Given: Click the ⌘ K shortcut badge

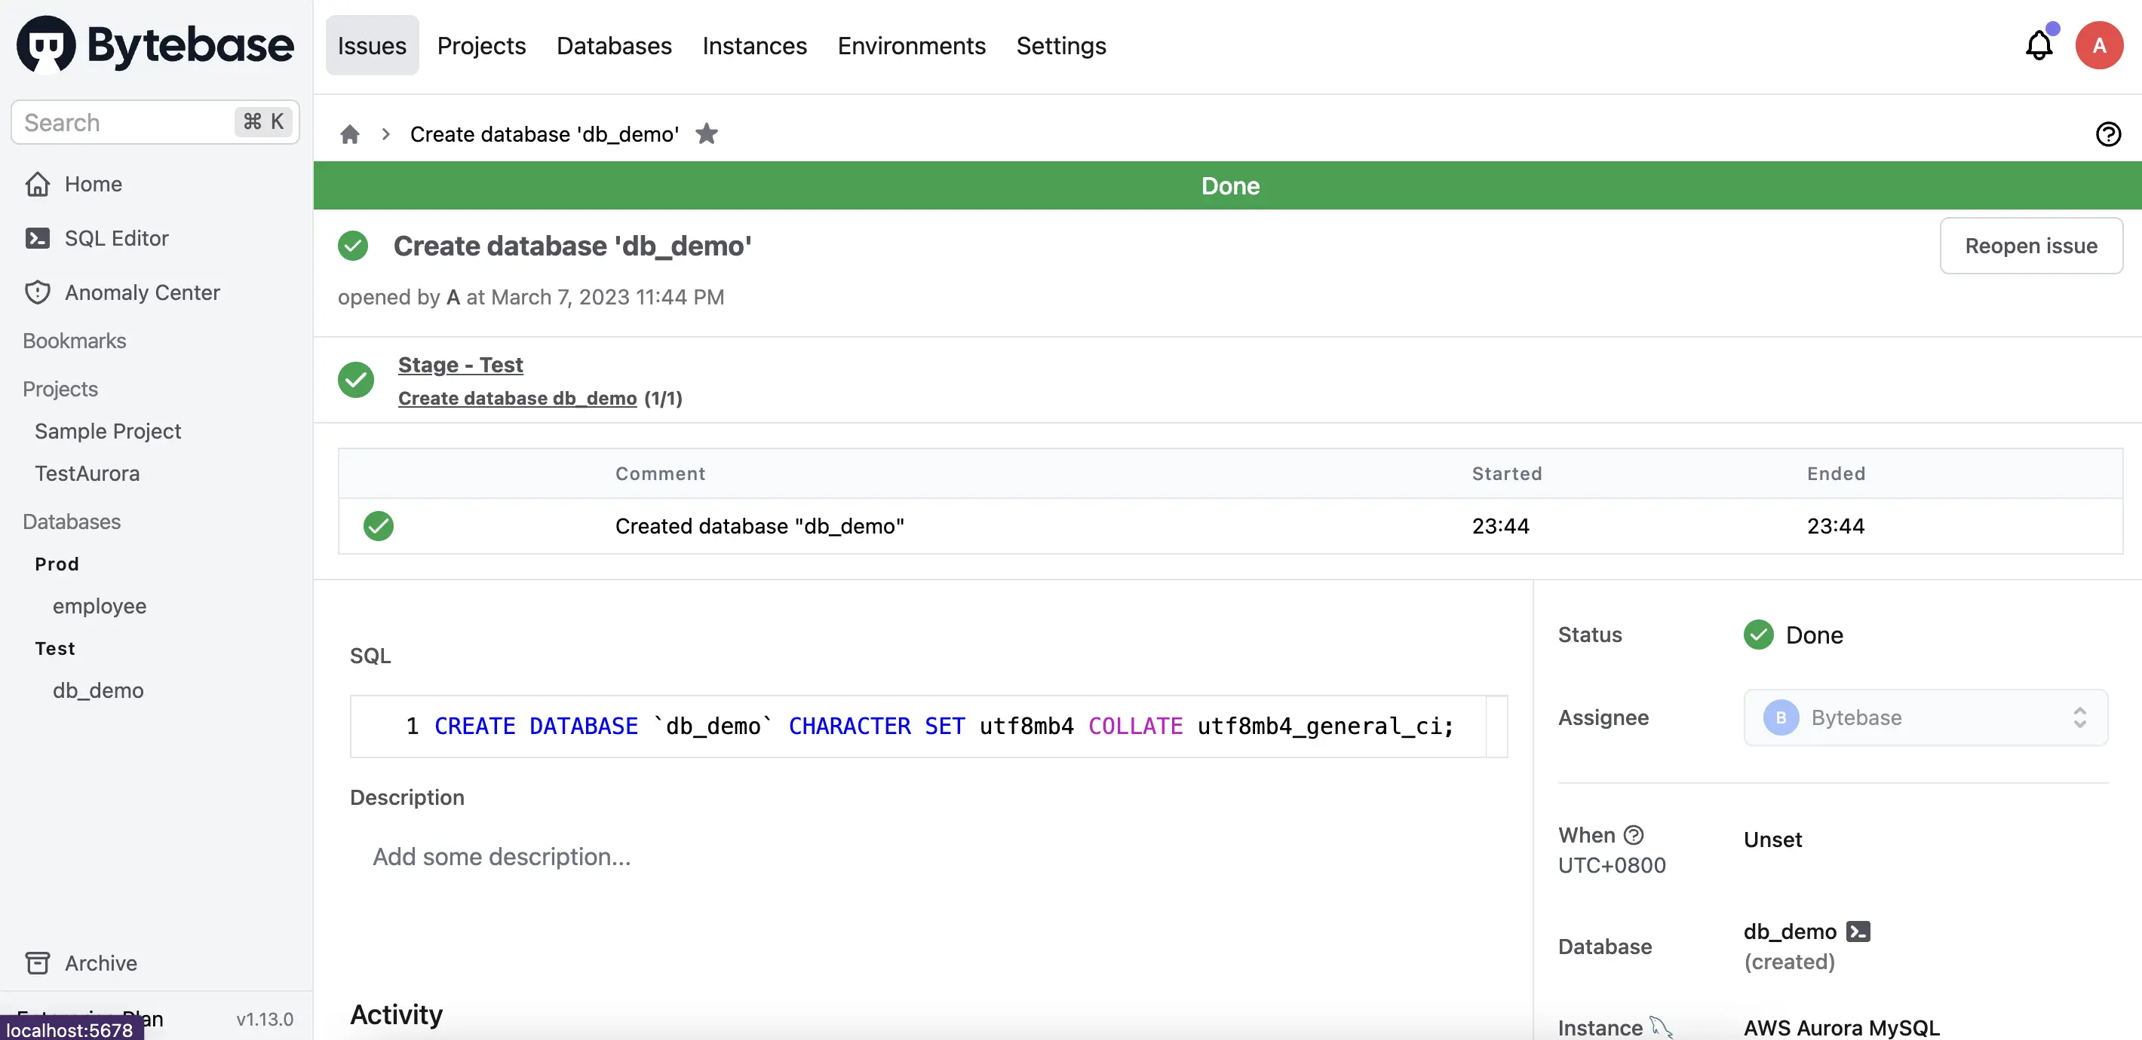Looking at the screenshot, I should click(262, 121).
